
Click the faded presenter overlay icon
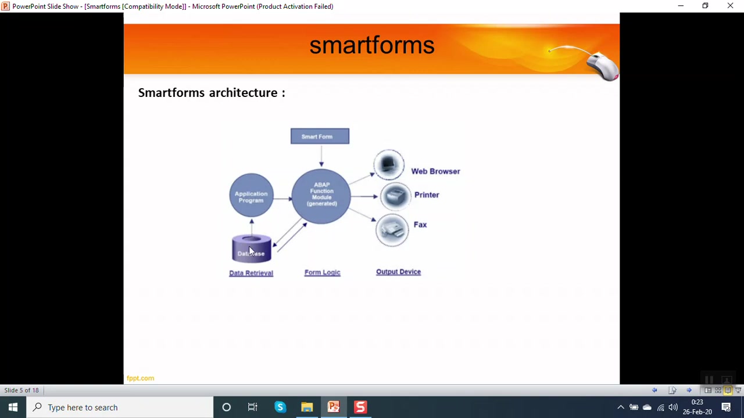[x=727, y=380]
